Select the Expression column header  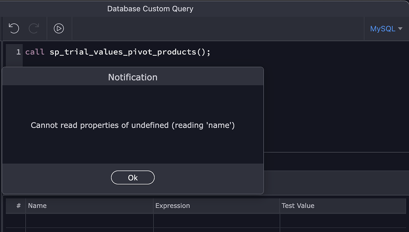click(x=173, y=206)
